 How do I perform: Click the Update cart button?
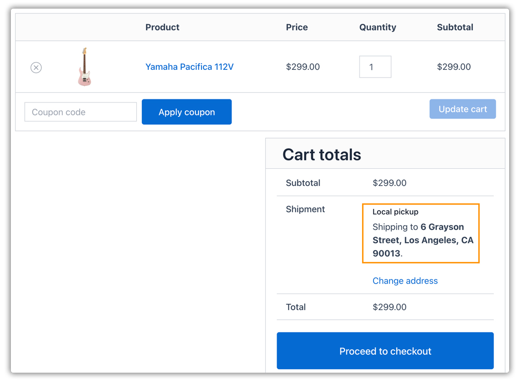tap(463, 109)
